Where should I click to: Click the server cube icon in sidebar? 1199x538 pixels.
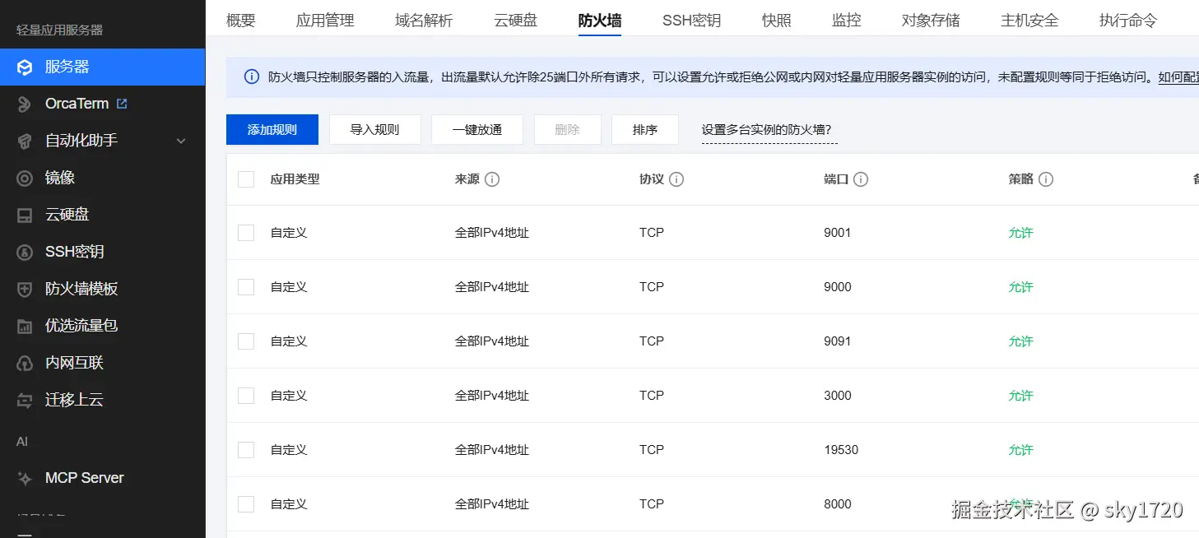(26, 67)
